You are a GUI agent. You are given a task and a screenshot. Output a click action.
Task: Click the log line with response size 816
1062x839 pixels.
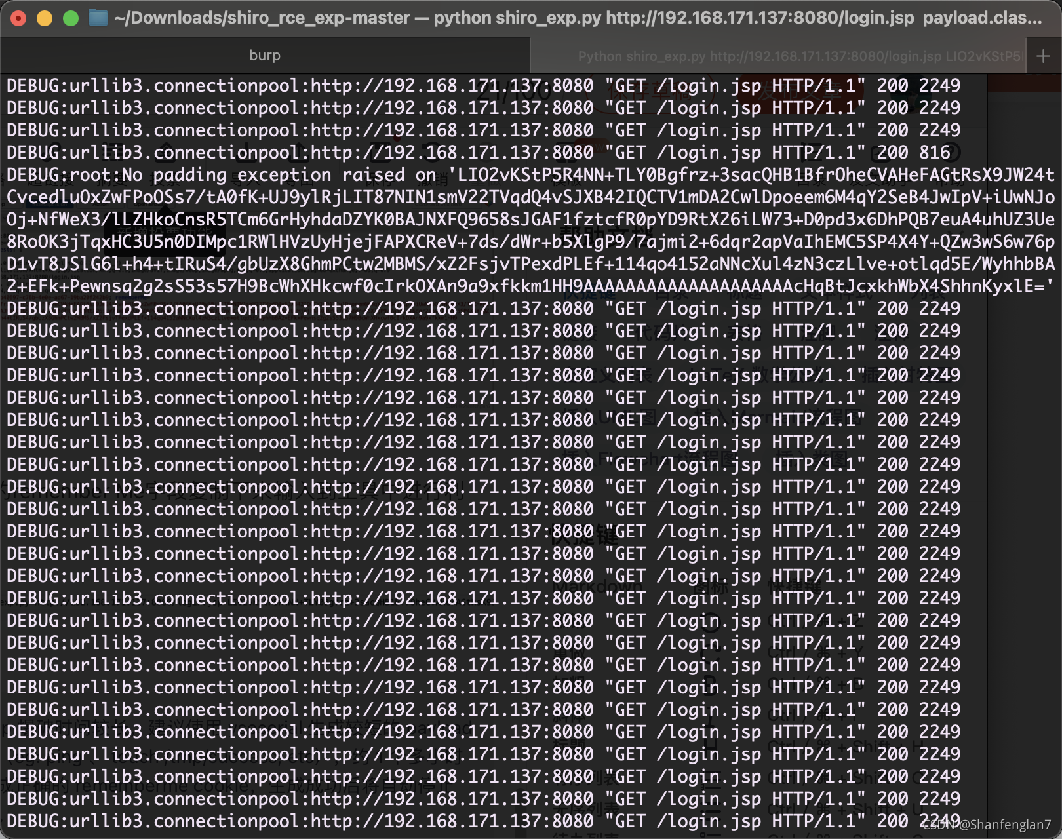tap(479, 153)
